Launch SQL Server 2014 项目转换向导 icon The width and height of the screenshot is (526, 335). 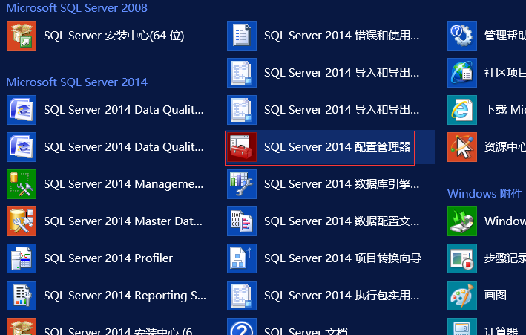(x=242, y=258)
